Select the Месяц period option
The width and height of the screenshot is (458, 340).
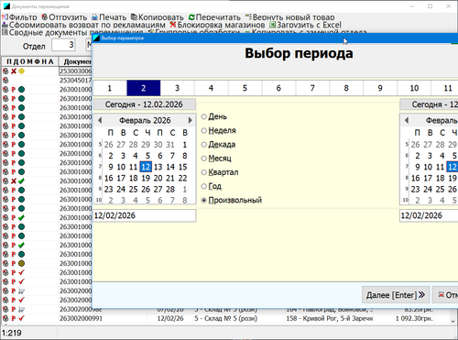click(x=216, y=159)
